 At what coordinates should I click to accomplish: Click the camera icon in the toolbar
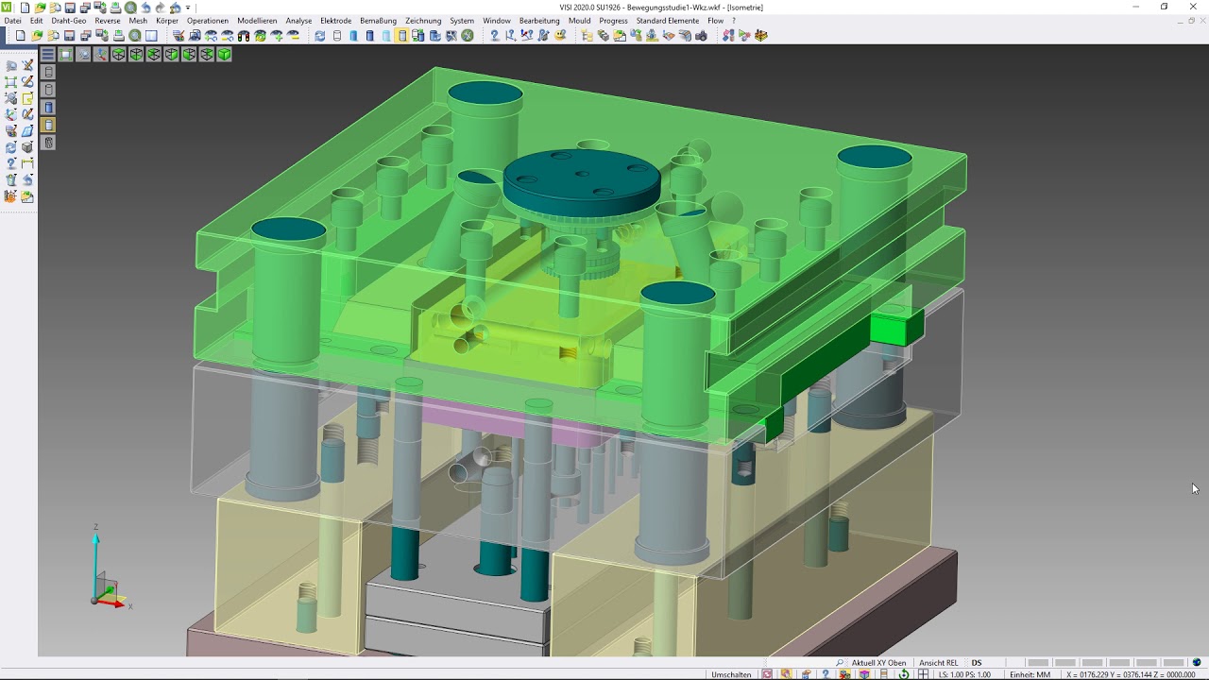(701, 36)
